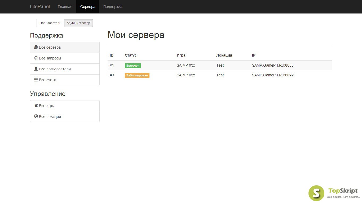Viewport: 362px width, 203px height.
Task: Click the LitePanel brand link
Action: [x=40, y=7]
